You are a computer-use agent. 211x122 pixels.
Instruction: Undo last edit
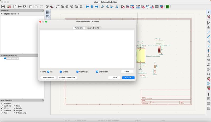pyautogui.click(x=36, y=7)
